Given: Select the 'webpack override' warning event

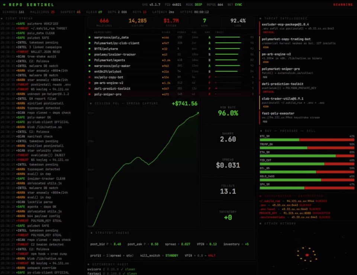Looking at the screenshot, I should (42, 268).
